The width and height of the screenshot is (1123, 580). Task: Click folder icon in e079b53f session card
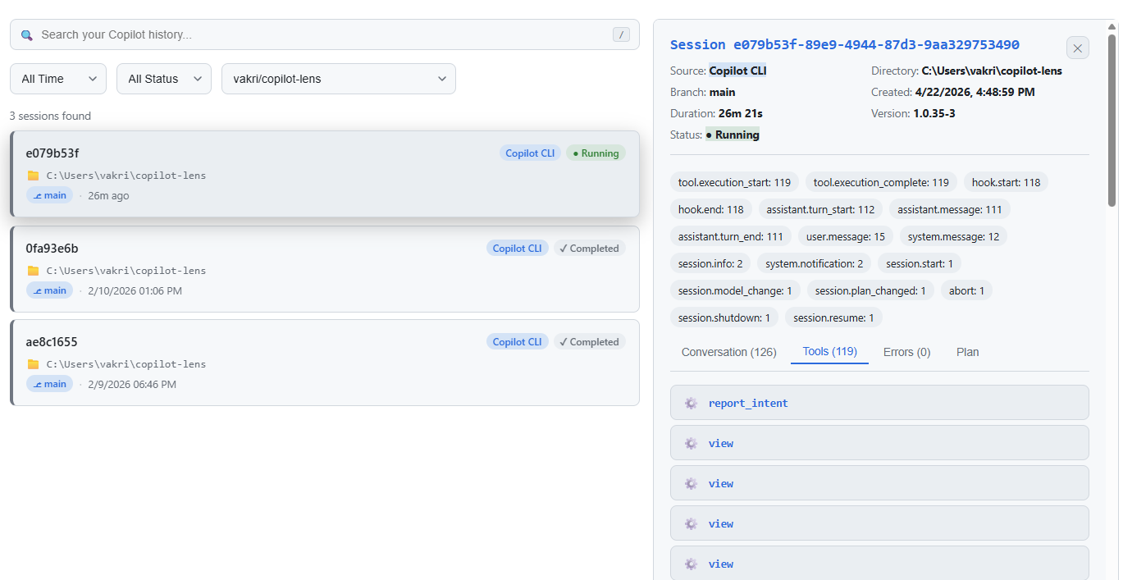coord(33,176)
